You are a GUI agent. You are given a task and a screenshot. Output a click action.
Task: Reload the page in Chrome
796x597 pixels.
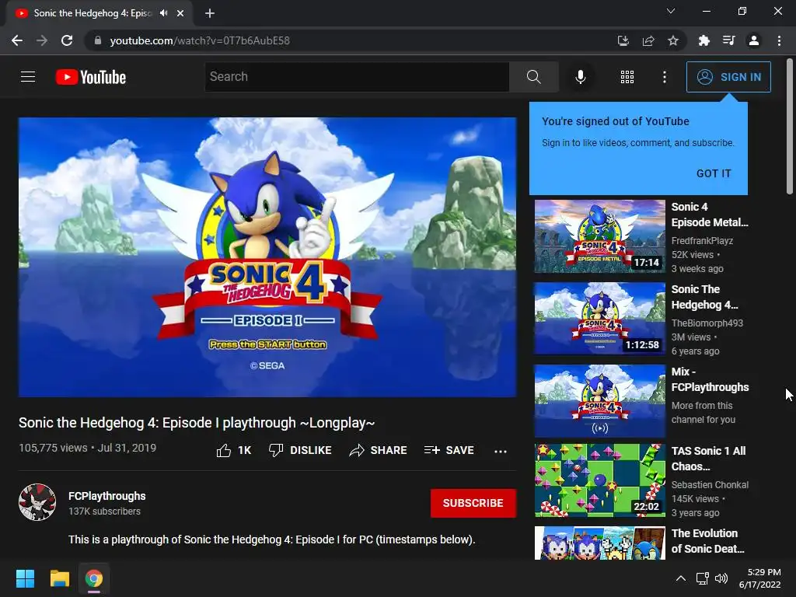pos(67,40)
